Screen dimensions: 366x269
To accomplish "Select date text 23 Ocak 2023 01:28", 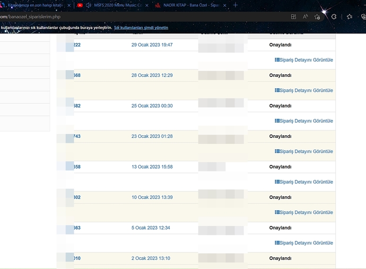I will 152,136.
